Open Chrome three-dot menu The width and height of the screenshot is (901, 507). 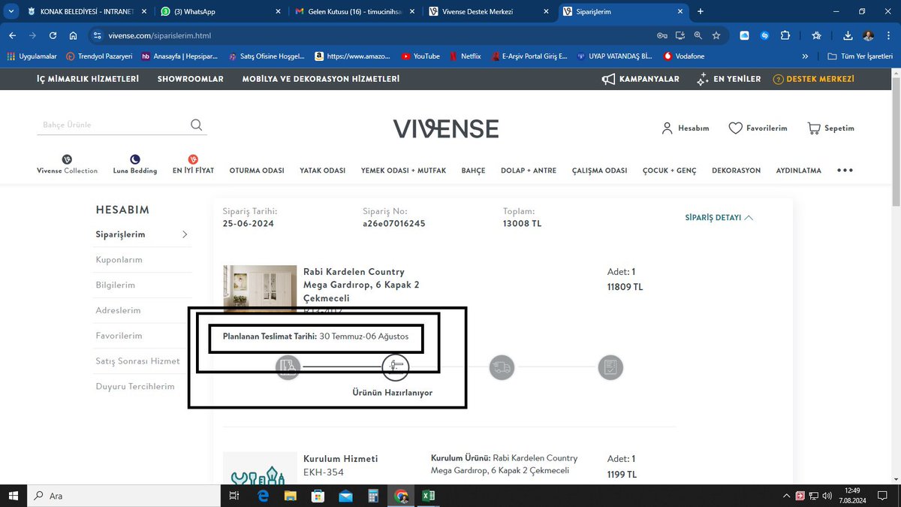coord(888,35)
